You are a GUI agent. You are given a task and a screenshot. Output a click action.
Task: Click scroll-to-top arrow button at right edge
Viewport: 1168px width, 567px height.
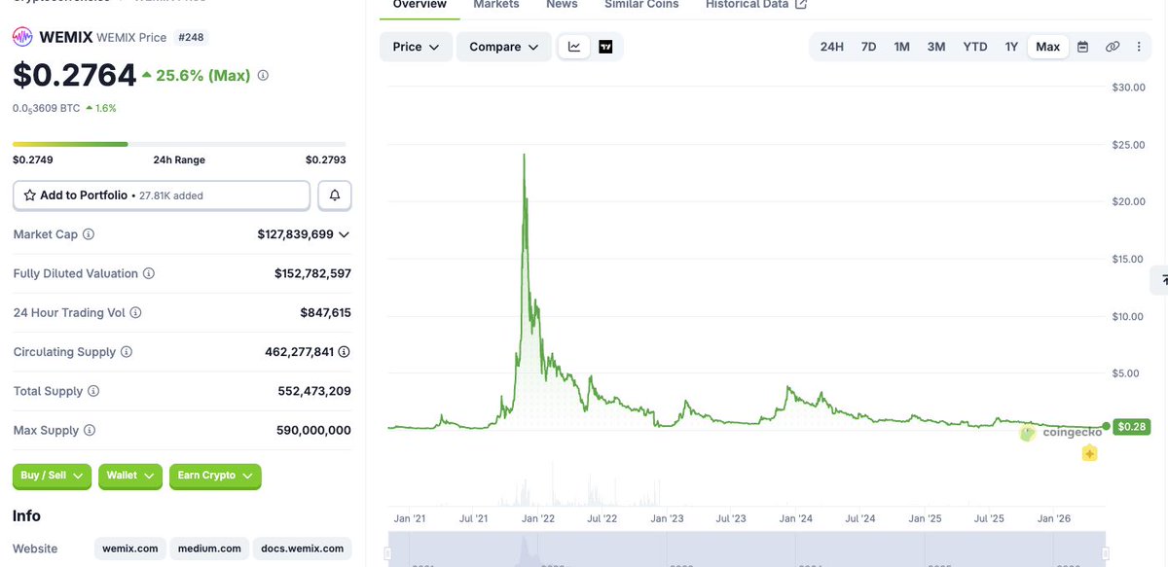1159,279
